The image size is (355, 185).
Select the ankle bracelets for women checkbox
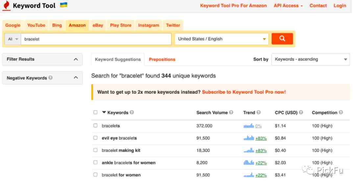point(95,162)
